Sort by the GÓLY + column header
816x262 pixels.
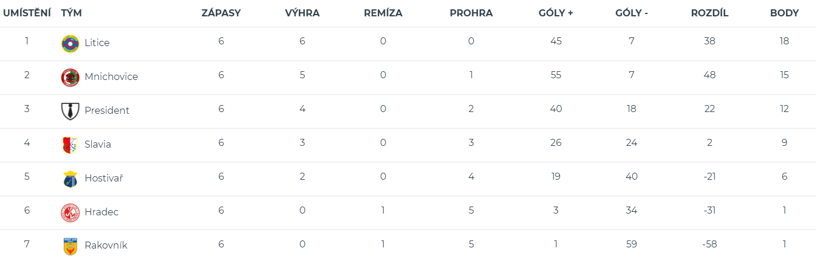click(x=556, y=13)
